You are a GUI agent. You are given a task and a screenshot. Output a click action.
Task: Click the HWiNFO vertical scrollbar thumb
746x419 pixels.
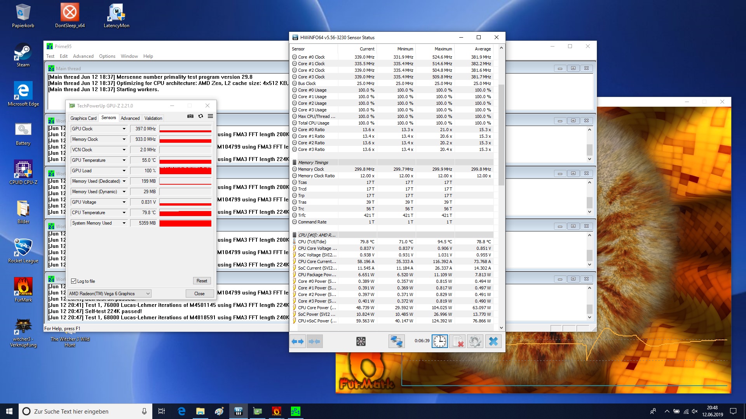(501, 134)
